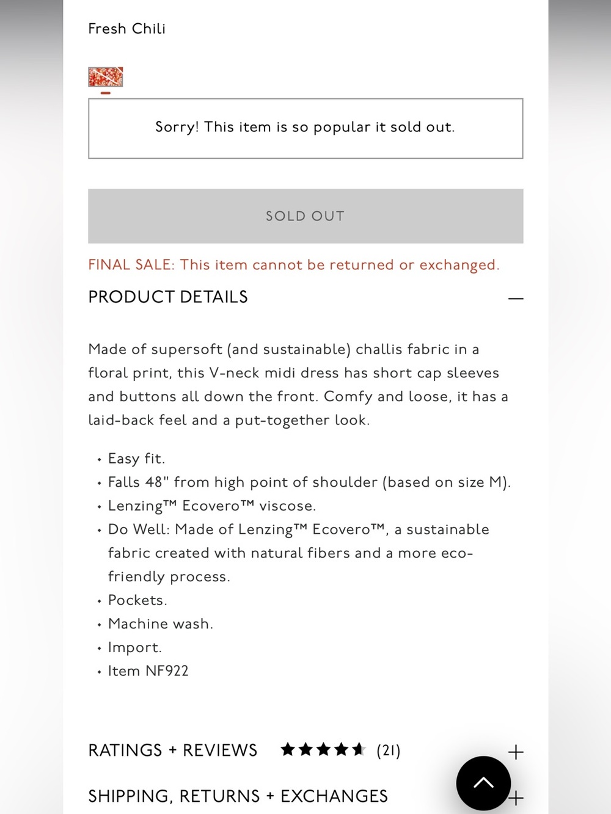611x814 pixels.
Task: Expand Ratings + Reviews via plus icon
Action: [x=516, y=752]
